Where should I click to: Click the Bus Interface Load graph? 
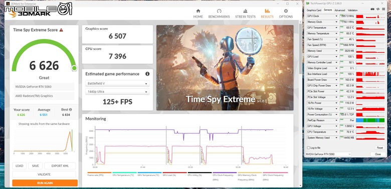[x=370, y=74]
